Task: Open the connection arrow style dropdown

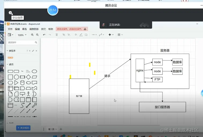Action: [x=94, y=35]
